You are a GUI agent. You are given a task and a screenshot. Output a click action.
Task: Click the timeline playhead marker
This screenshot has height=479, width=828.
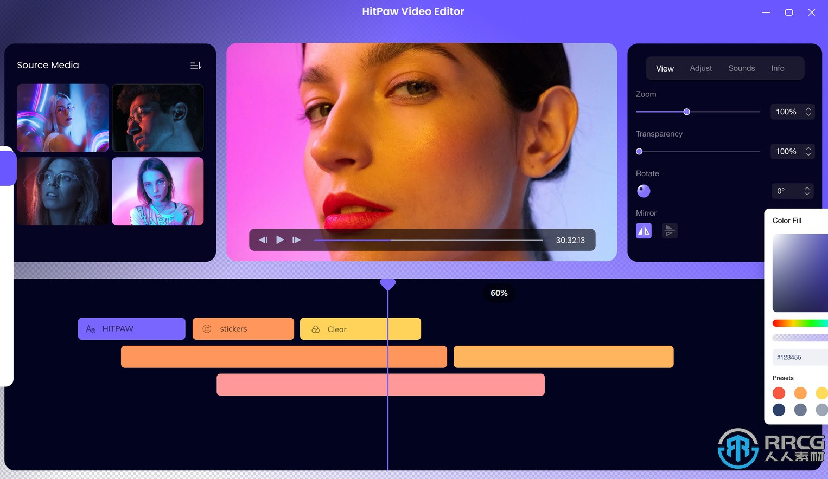tap(387, 284)
